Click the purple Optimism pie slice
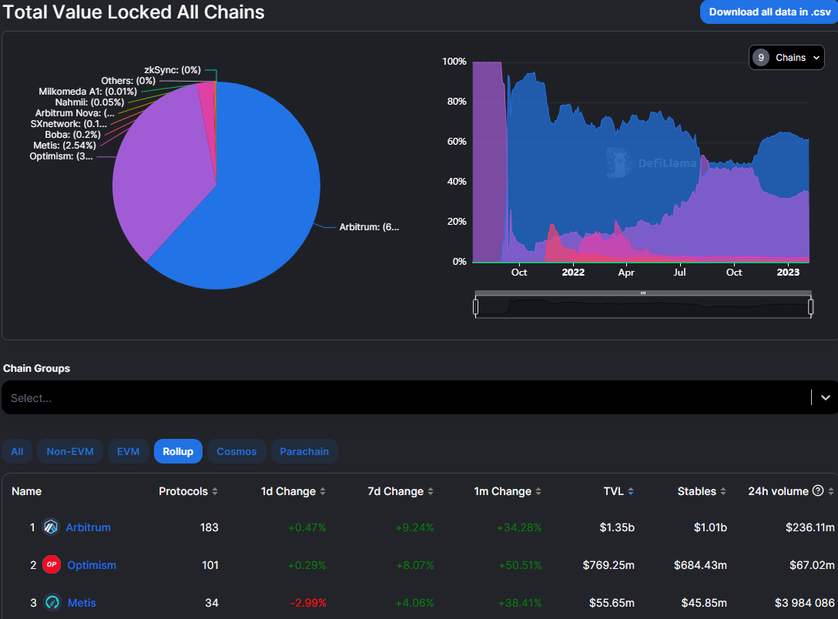This screenshot has width=838, height=619. click(160, 171)
